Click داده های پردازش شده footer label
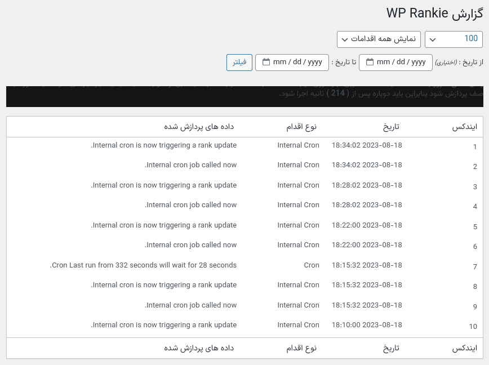Image resolution: width=489 pixels, height=365 pixels. pos(199,348)
